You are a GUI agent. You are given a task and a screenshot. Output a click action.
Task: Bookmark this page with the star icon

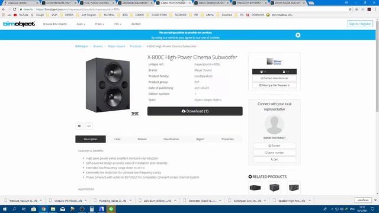coord(350,9)
